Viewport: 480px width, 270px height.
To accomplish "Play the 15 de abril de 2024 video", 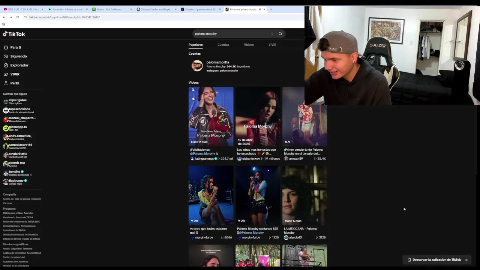I will (x=258, y=117).
